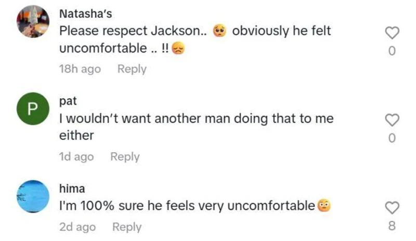Visit pat's profile via username
416x241 pixels.
click(x=68, y=100)
